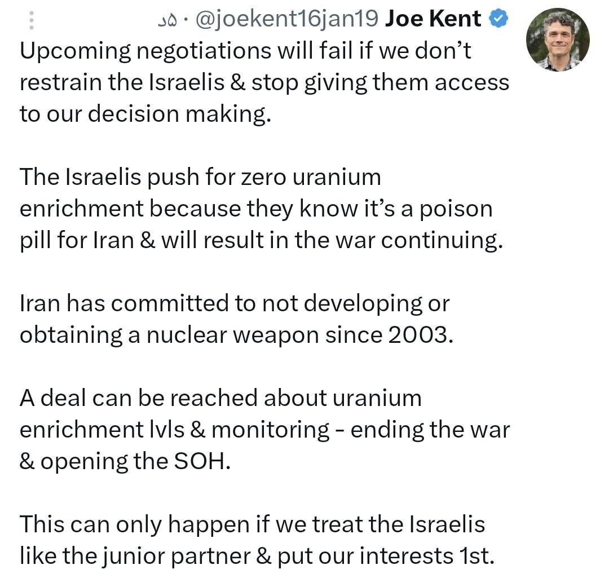Open the @joekent16jan19 handle link
Screen dimensions: 609x578
[x=286, y=19]
